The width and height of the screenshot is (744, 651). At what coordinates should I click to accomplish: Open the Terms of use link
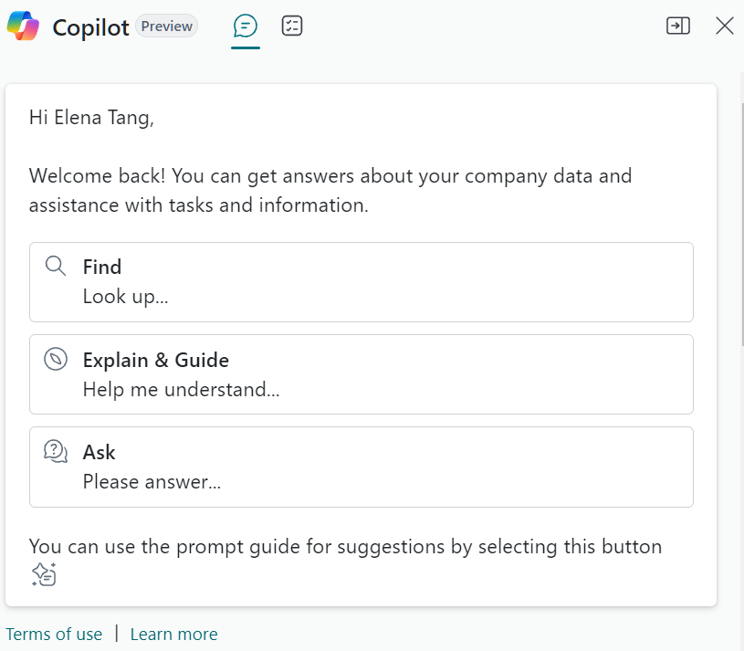pyautogui.click(x=54, y=634)
